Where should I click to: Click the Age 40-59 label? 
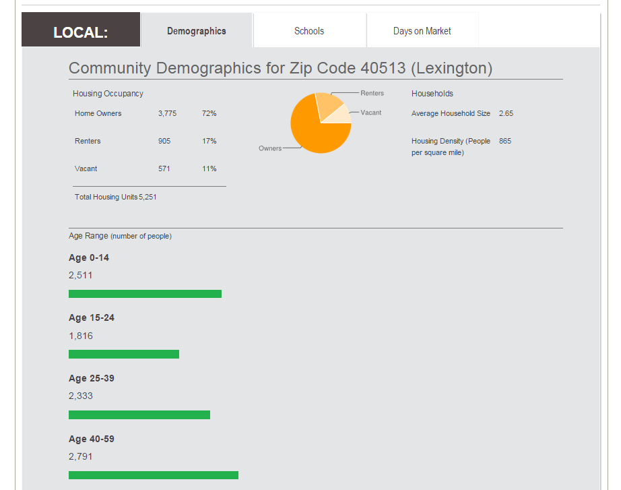coord(92,439)
